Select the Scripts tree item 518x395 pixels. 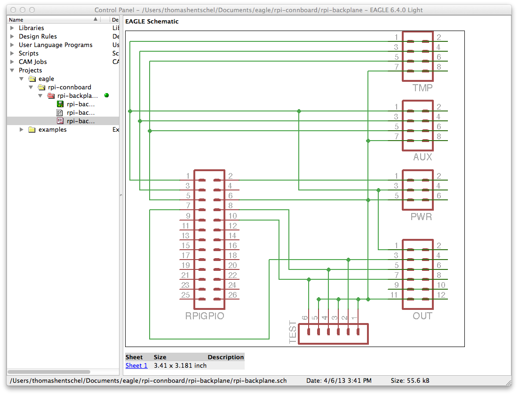pyautogui.click(x=28, y=53)
